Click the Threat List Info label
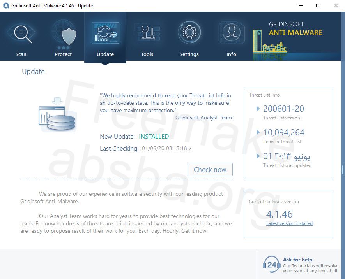Screen dimensions: 345x279 pos(265,95)
